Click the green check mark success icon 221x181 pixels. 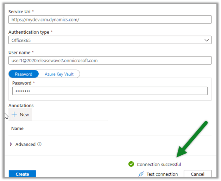click(x=131, y=164)
